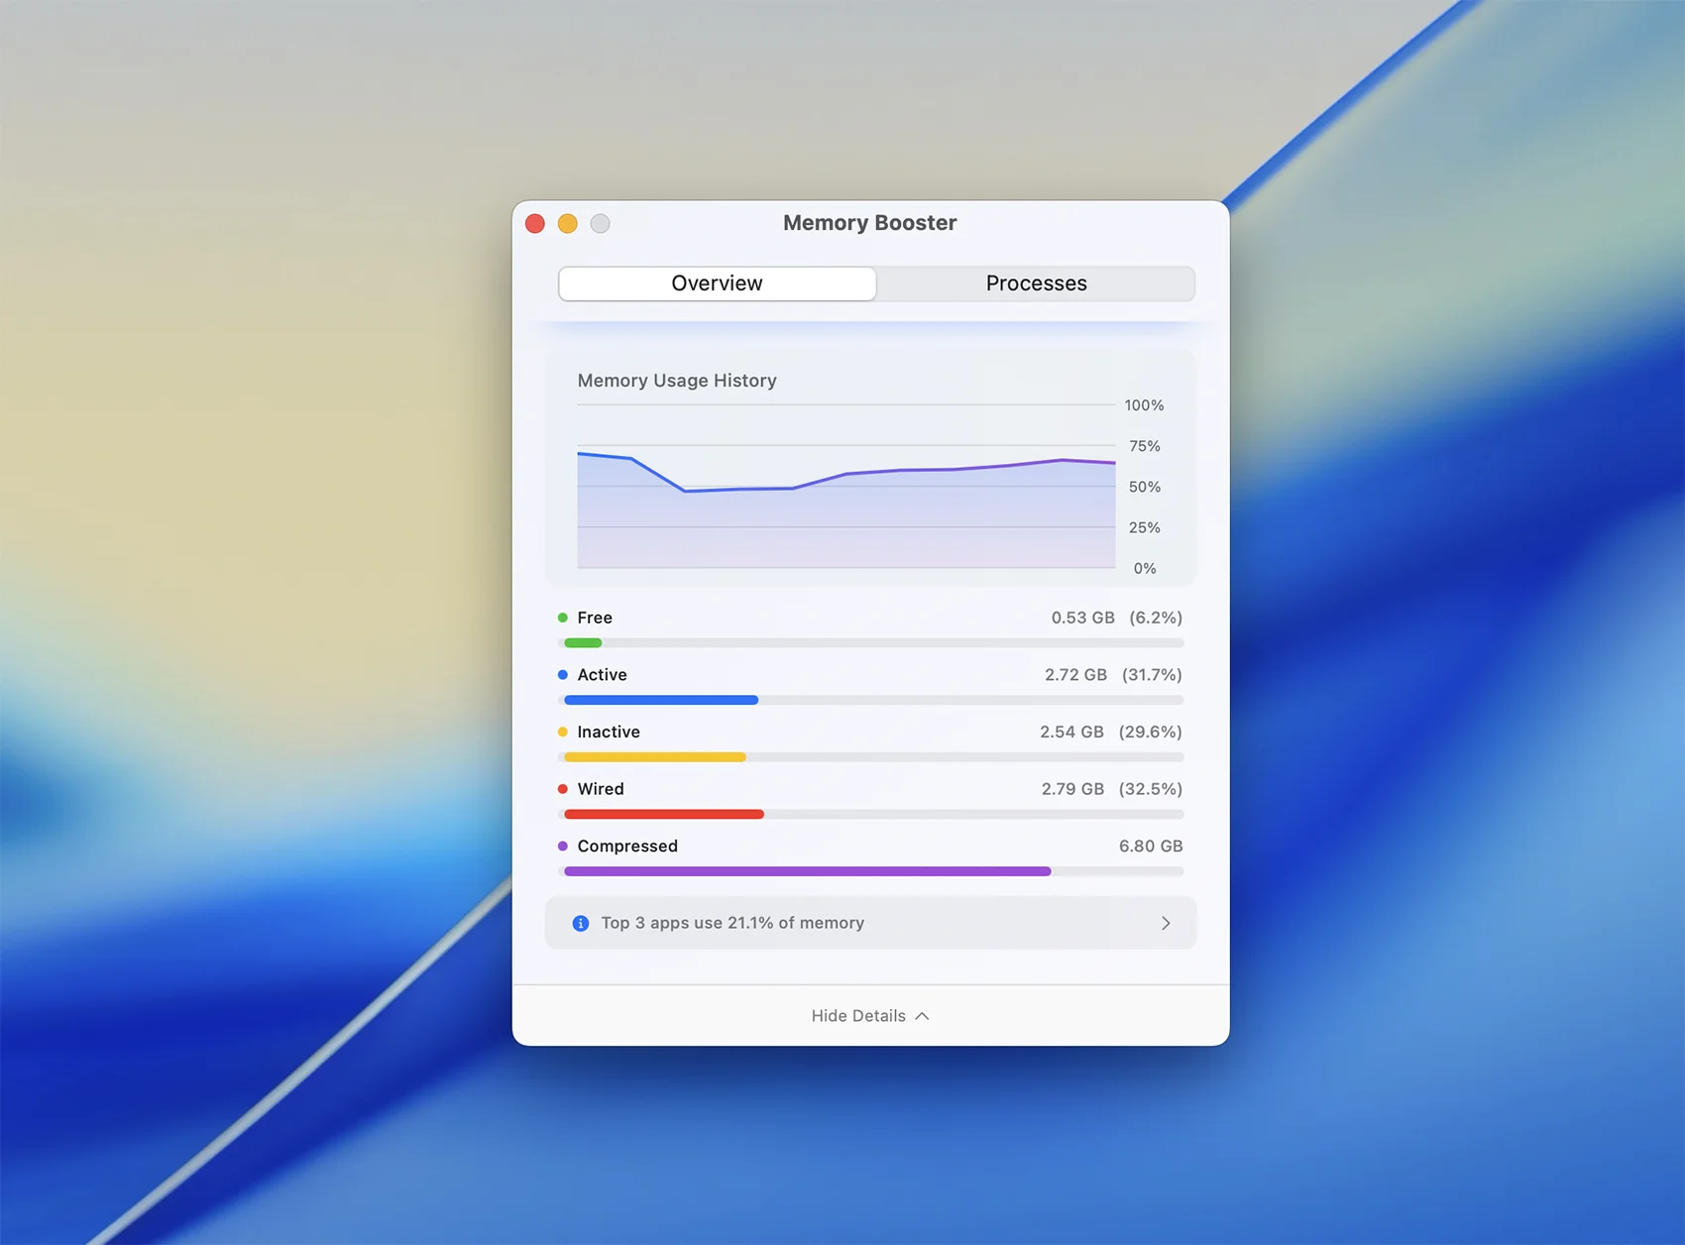
Task: Close the Memory Booster window
Action: click(535, 224)
